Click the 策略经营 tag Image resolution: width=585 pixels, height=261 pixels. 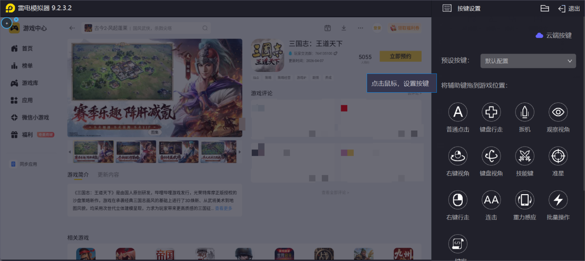(284, 77)
